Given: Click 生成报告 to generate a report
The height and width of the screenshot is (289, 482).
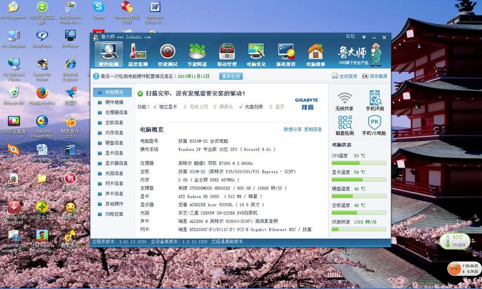Looking at the screenshot, I should (x=345, y=76).
